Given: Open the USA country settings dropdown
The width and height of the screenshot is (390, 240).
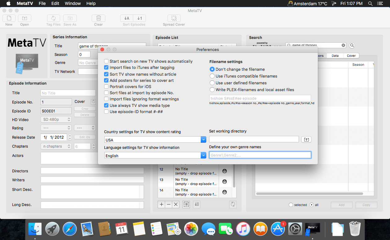Looking at the screenshot, I should [204, 140].
